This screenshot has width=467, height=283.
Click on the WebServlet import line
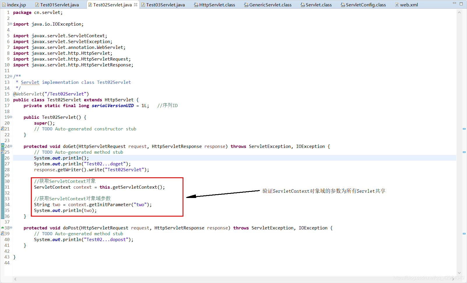click(69, 47)
